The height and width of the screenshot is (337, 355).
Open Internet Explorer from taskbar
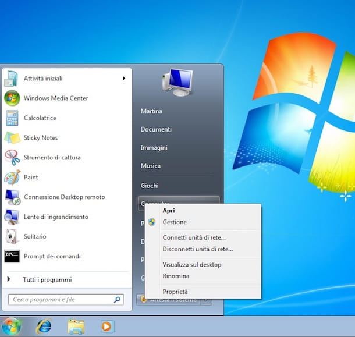pyautogui.click(x=44, y=327)
